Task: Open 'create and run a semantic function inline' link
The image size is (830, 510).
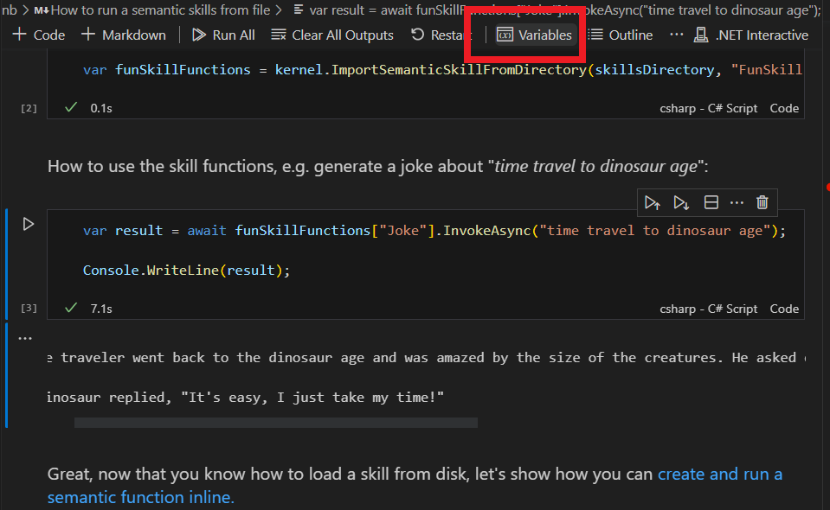Action: point(415,485)
